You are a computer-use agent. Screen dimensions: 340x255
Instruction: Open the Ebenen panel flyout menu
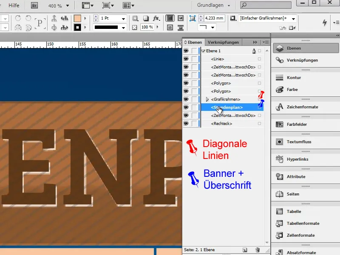pyautogui.click(x=266, y=42)
